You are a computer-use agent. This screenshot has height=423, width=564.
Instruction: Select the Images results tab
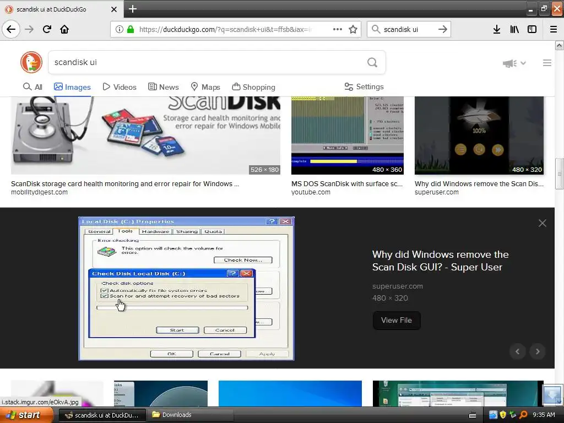(x=72, y=87)
